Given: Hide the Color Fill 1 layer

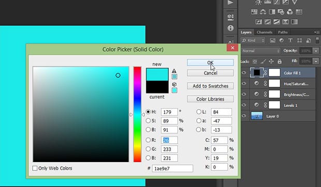Looking at the screenshot, I should [x=244, y=73].
